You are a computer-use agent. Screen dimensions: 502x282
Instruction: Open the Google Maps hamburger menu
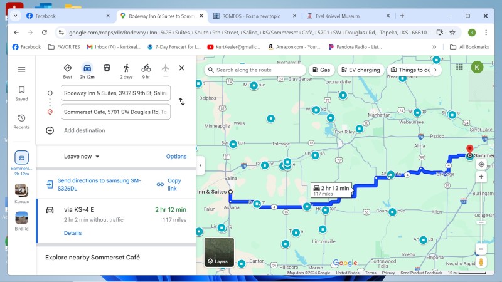(21, 70)
